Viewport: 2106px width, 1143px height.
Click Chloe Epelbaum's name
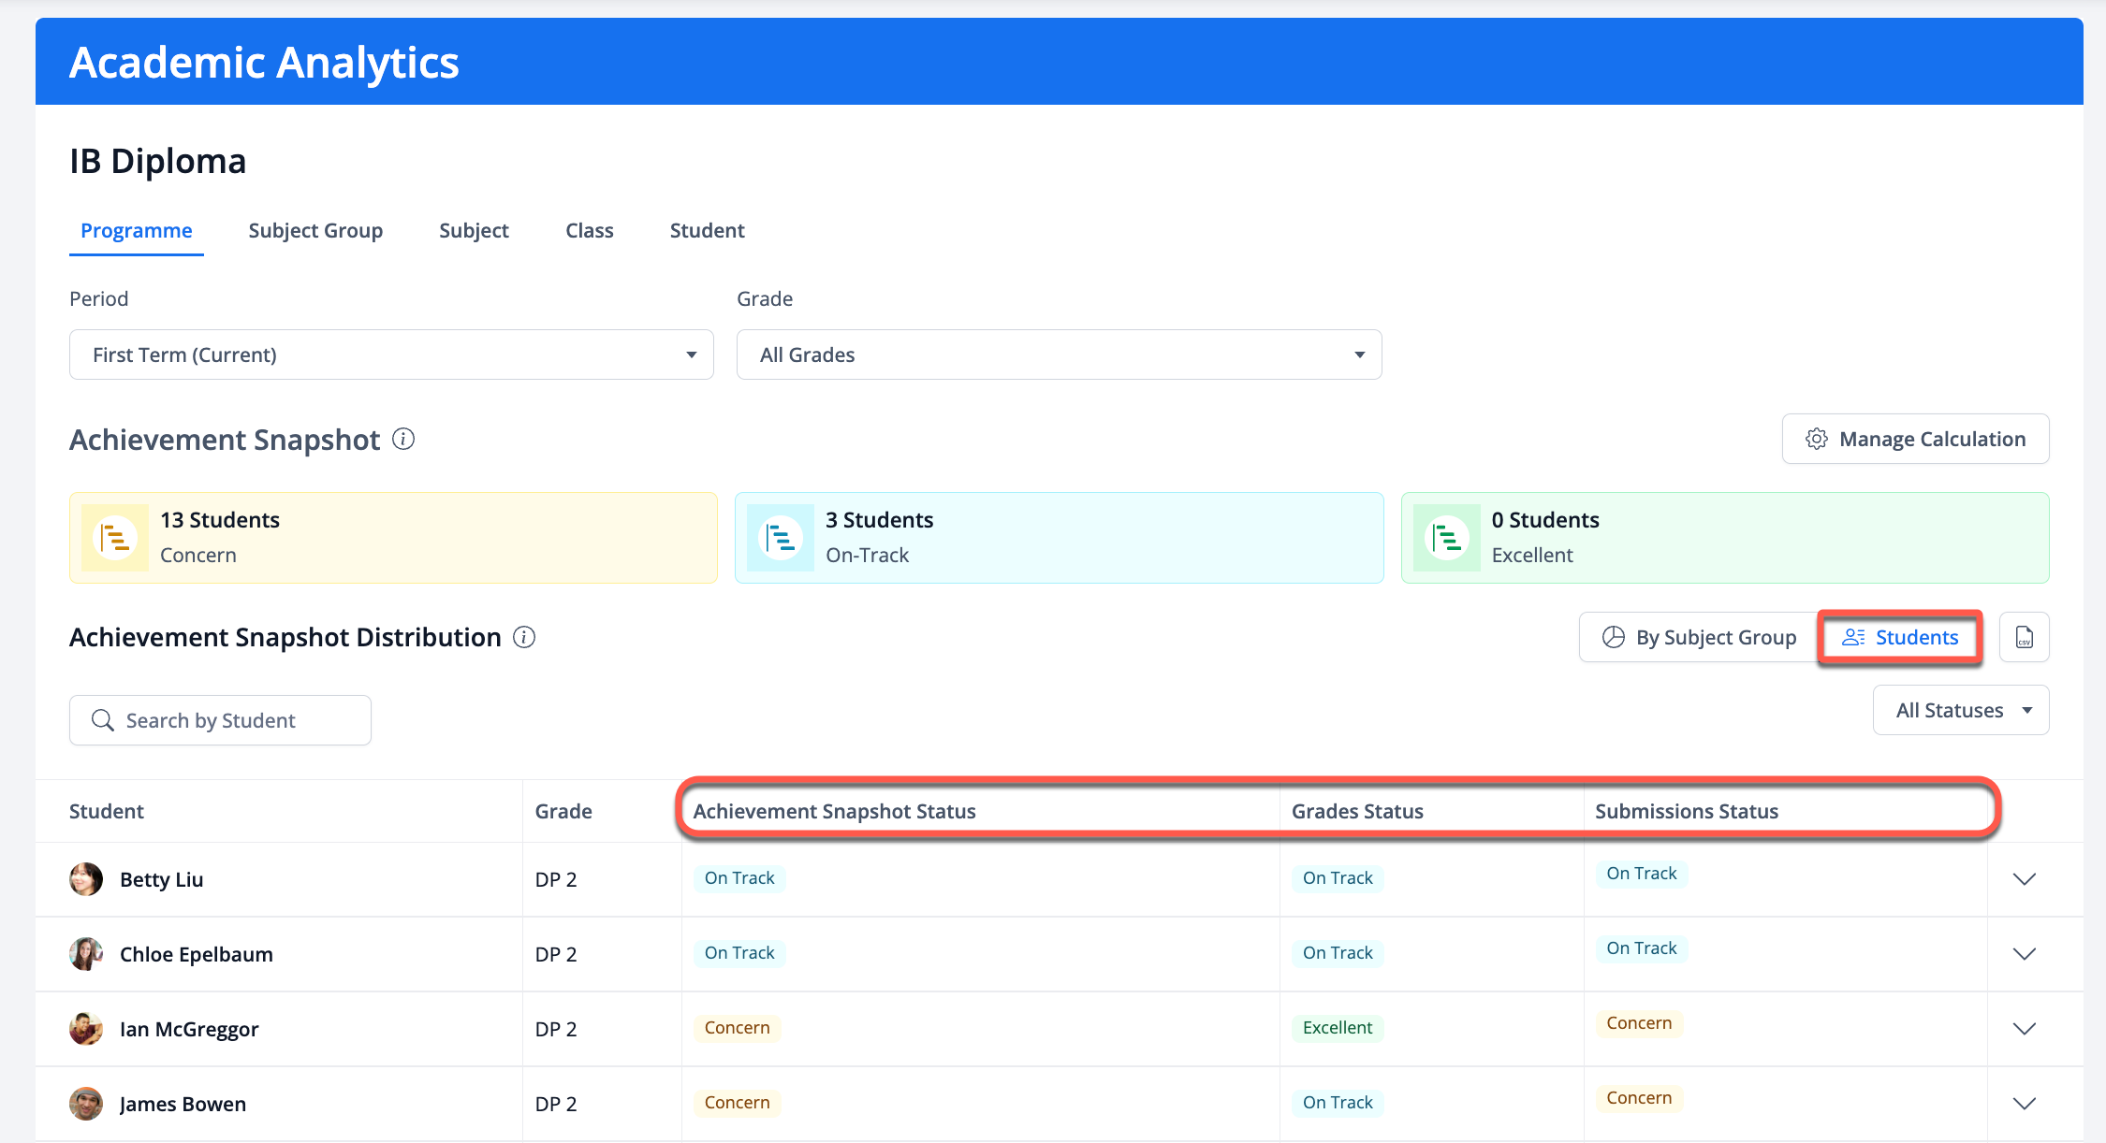[x=197, y=954]
